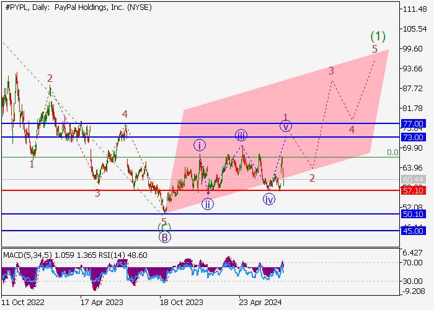Select the blue 45.00 level tag
The height and width of the screenshot is (310, 434).
[x=414, y=231]
